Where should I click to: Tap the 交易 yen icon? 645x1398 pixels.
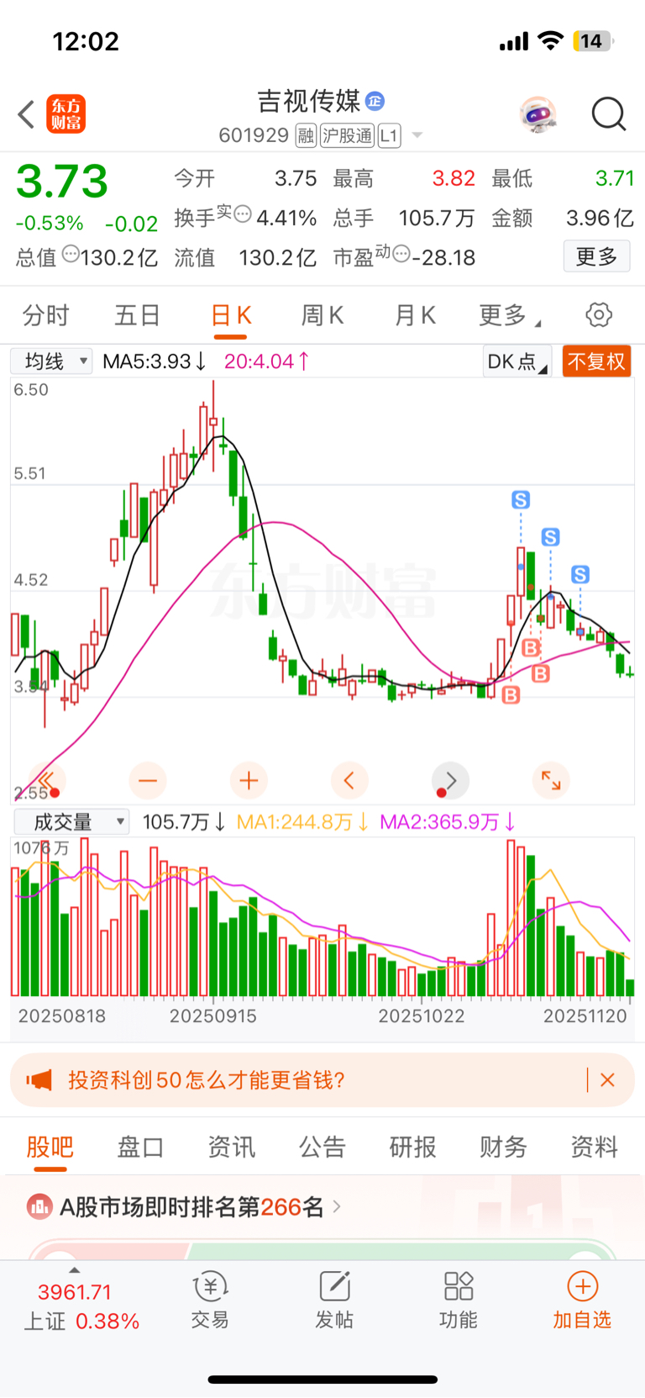[210, 1287]
